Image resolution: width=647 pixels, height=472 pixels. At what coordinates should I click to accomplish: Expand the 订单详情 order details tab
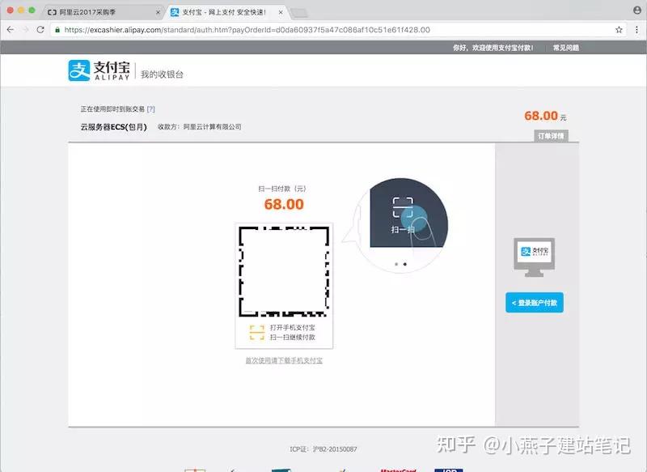tap(551, 136)
